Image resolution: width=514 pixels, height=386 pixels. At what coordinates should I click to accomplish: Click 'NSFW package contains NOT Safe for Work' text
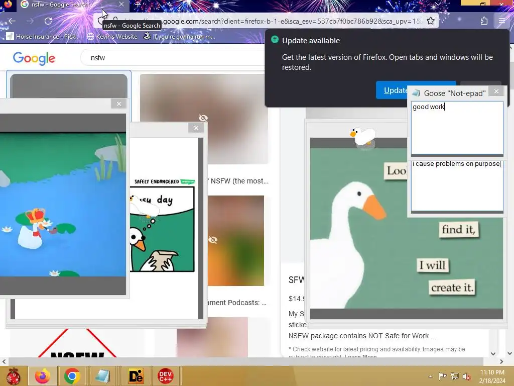[362, 336]
